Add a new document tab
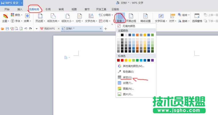 [106, 29]
